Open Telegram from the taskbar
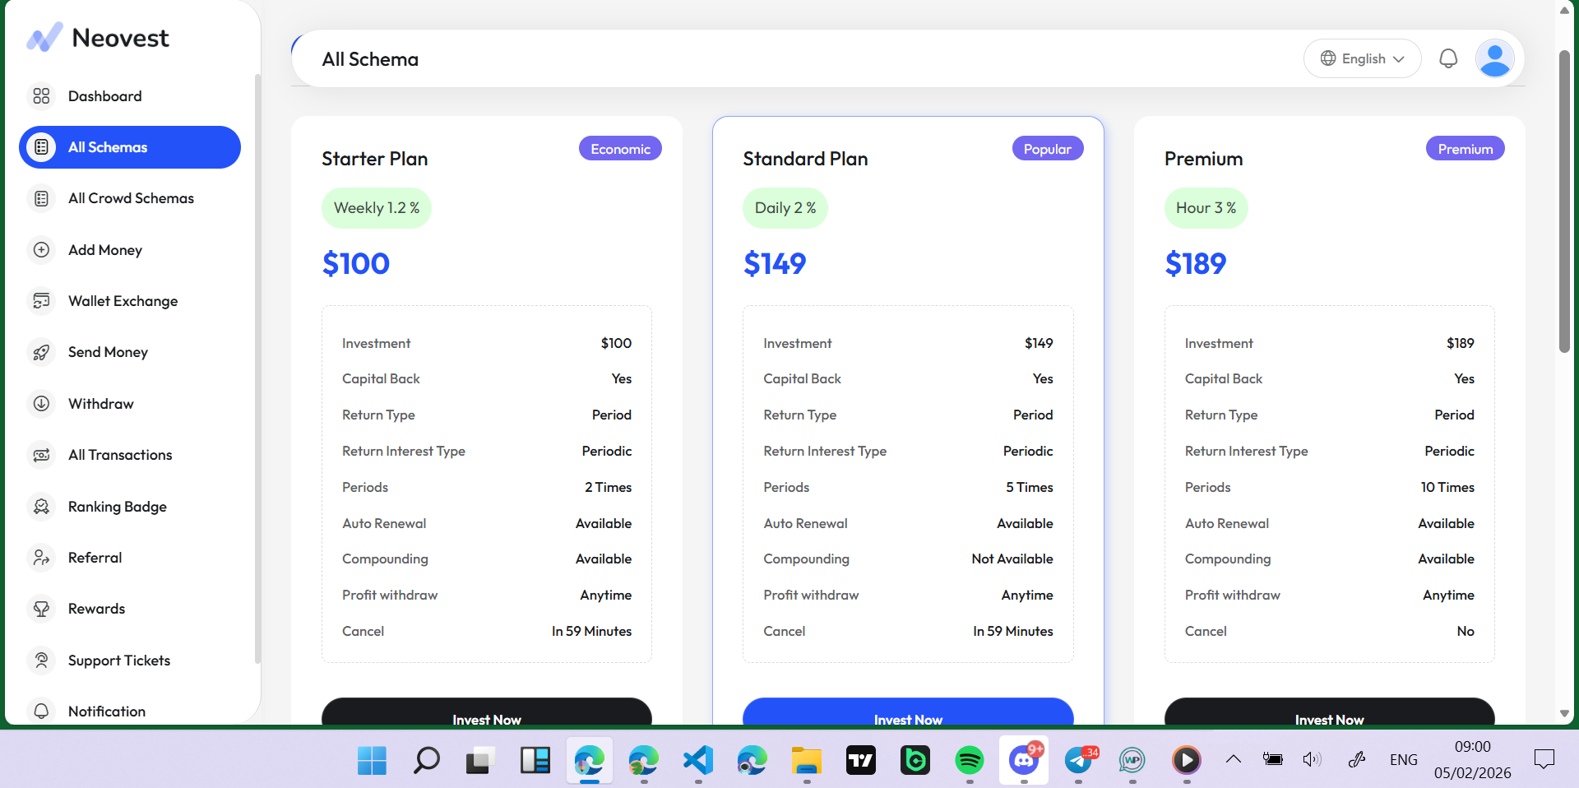Screen dimensions: 1579x788 pyautogui.click(x=1079, y=760)
